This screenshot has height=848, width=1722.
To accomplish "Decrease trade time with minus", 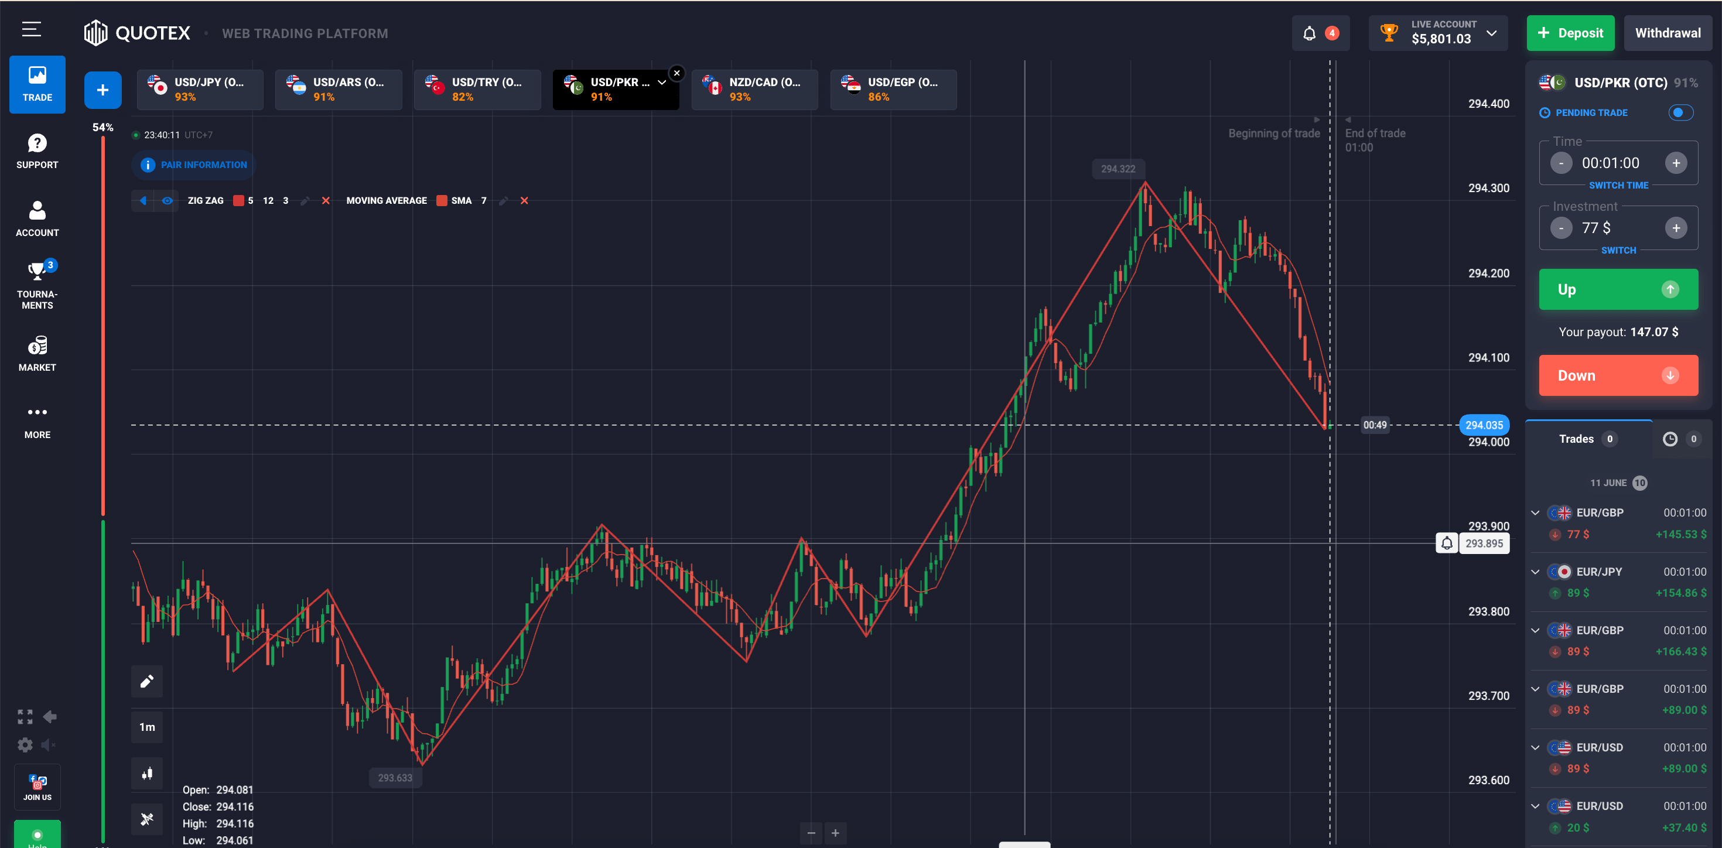I will (x=1561, y=163).
